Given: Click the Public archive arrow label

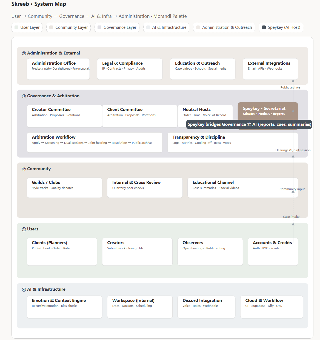Looking at the screenshot, I should coord(290,87).
